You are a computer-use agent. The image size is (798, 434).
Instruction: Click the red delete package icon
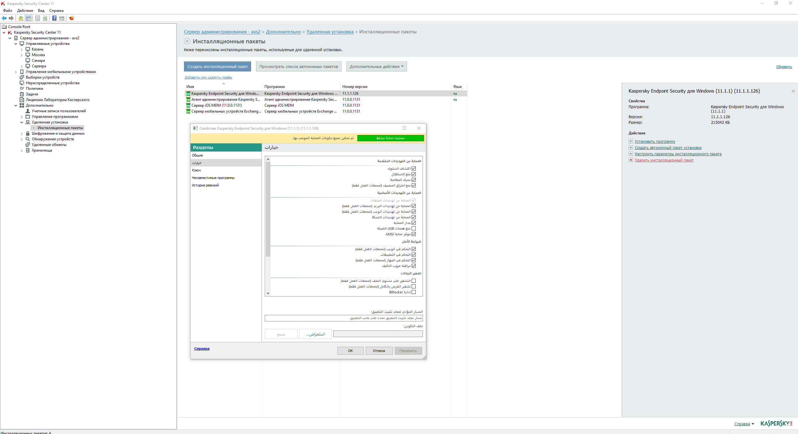coord(631,160)
